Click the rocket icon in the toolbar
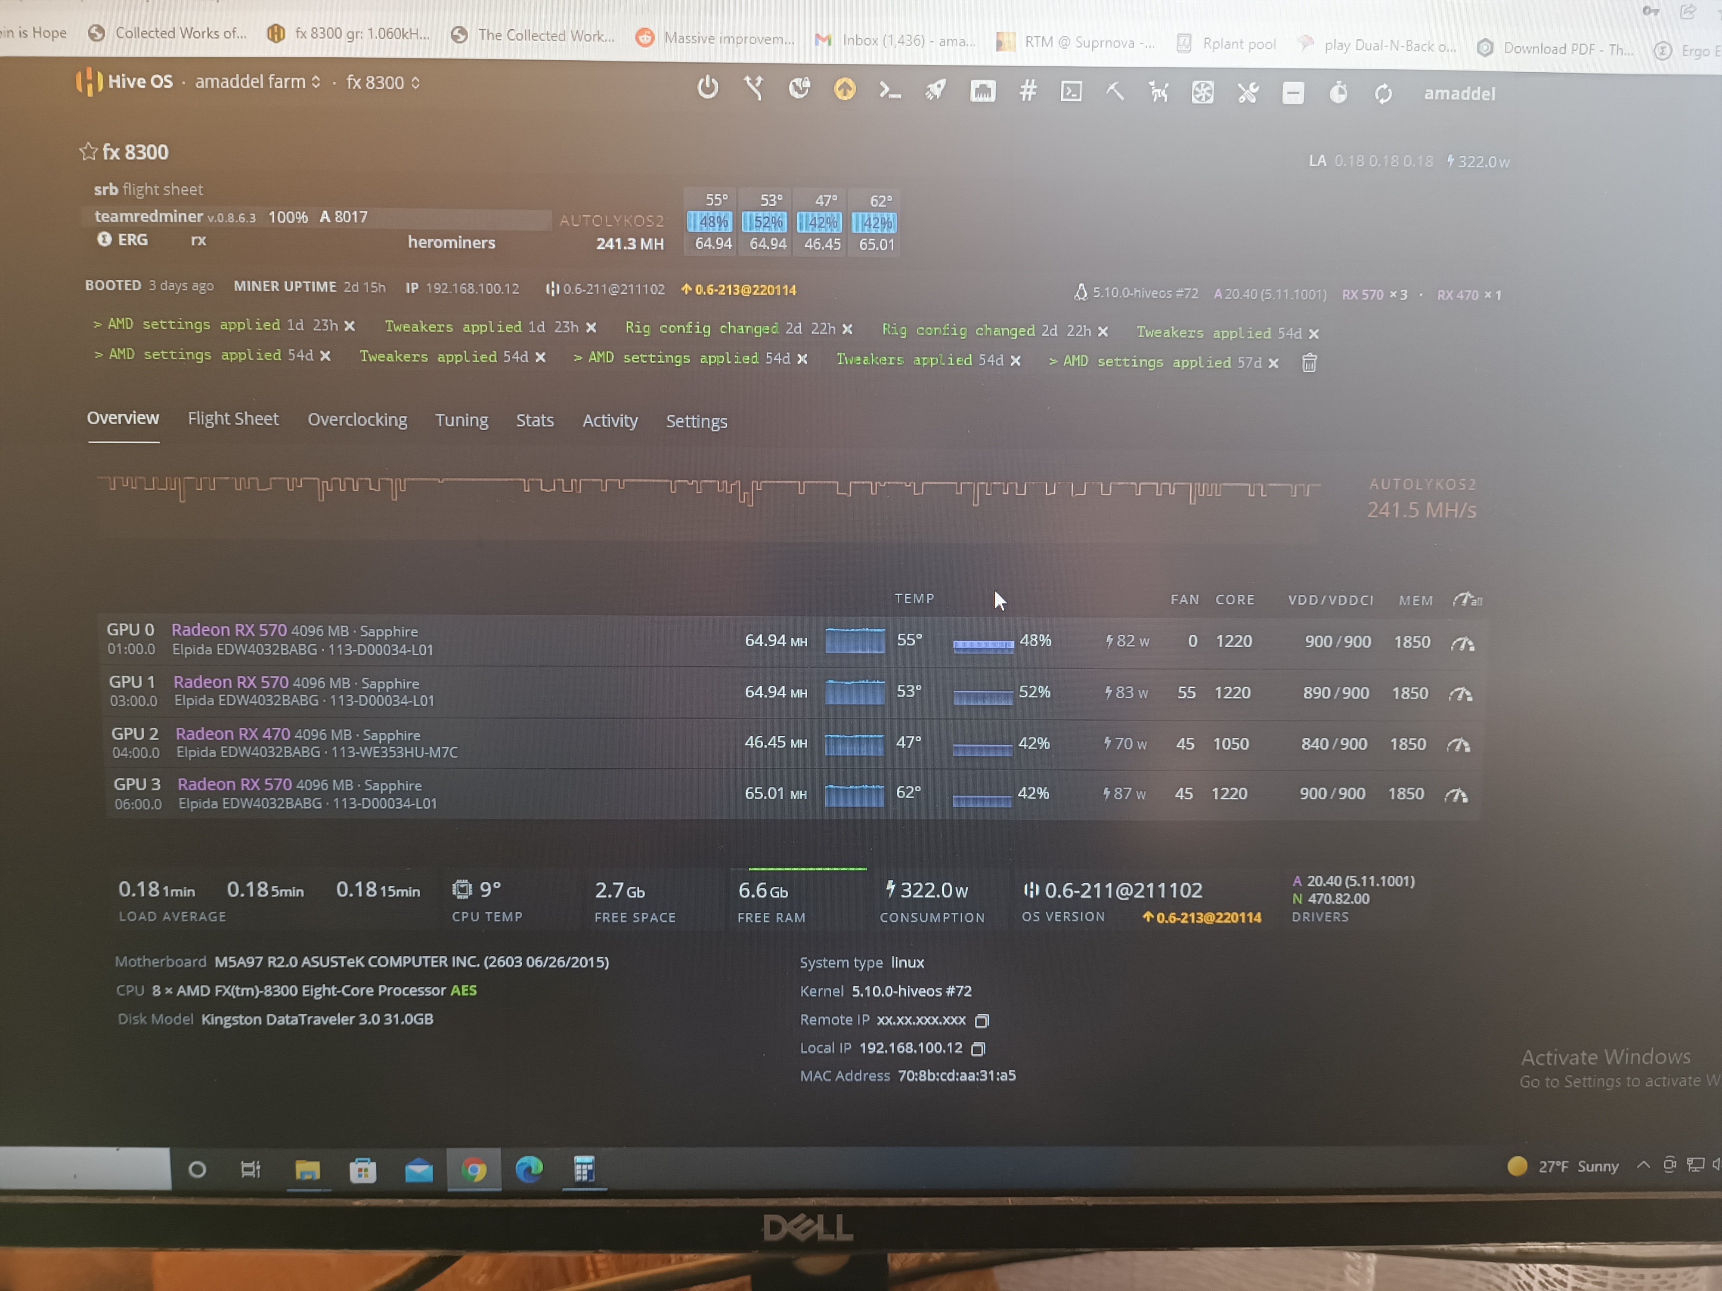The height and width of the screenshot is (1291, 1722). pos(936,90)
